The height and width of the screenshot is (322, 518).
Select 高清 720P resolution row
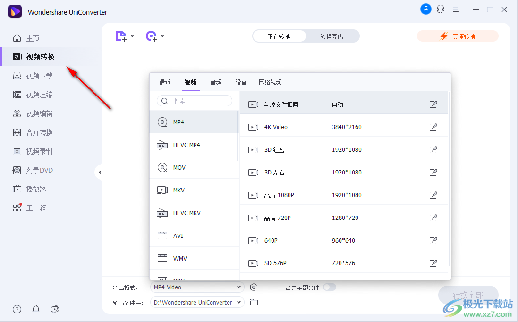[344, 218]
